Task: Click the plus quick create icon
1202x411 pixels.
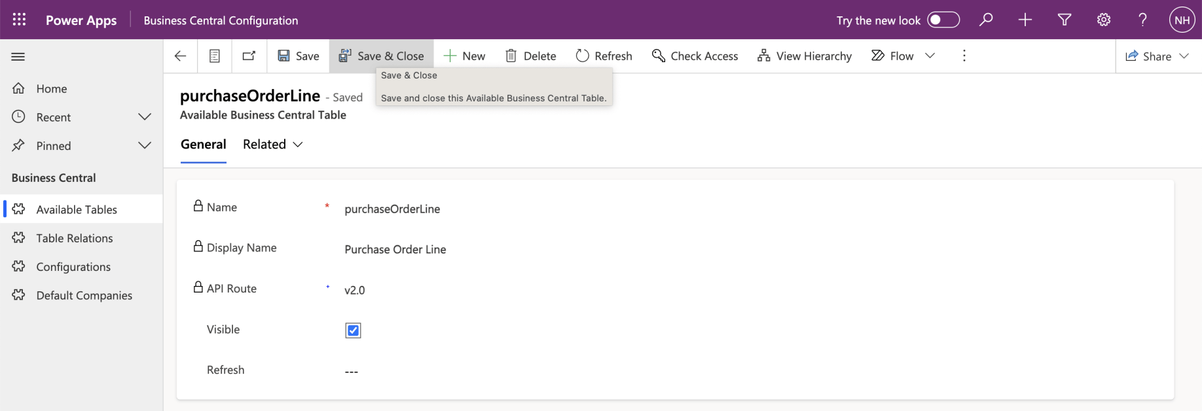Action: click(x=1025, y=20)
